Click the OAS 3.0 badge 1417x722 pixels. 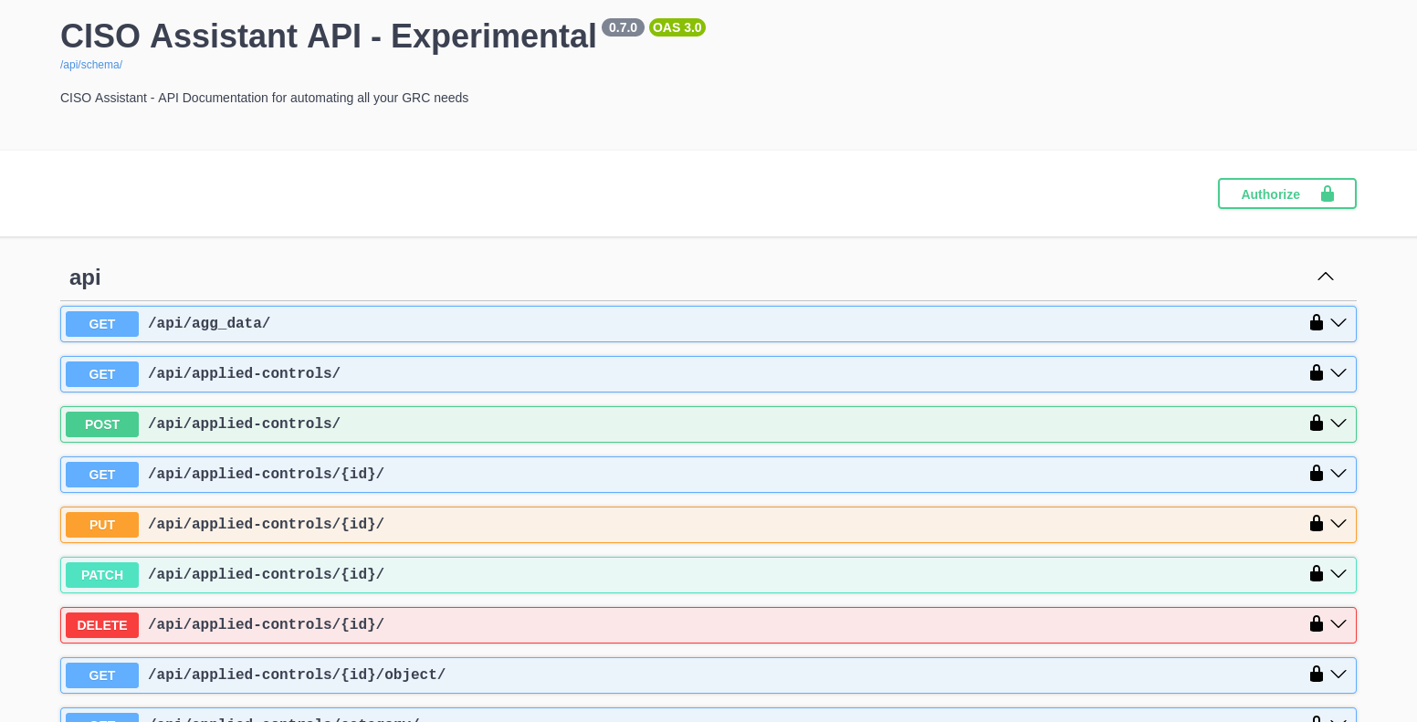click(x=677, y=27)
